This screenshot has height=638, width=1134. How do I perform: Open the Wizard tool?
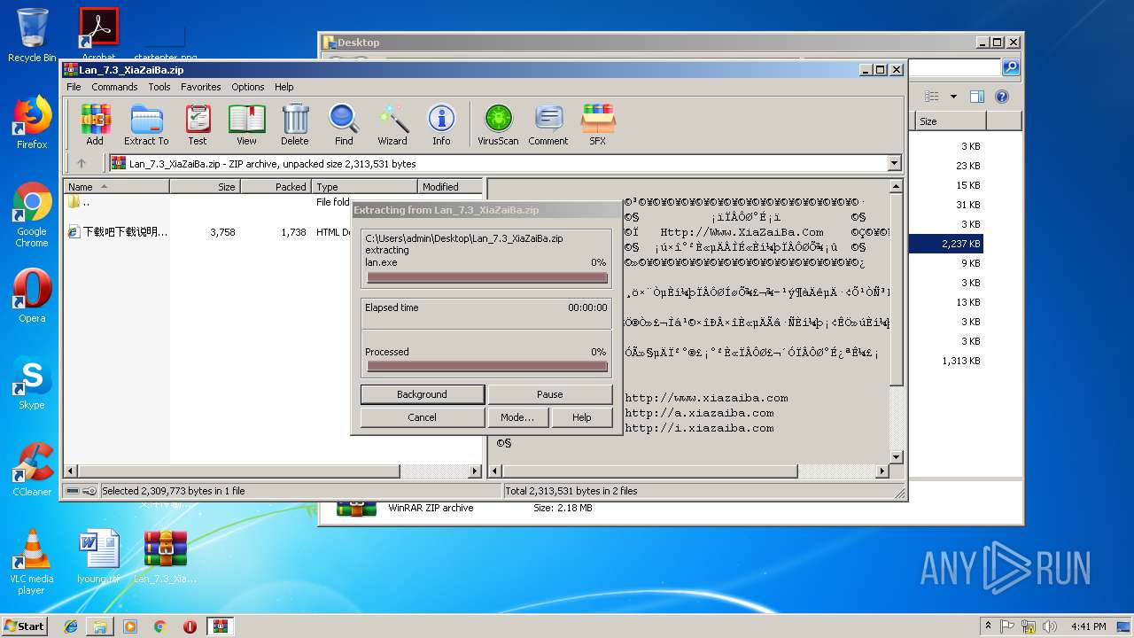point(392,124)
